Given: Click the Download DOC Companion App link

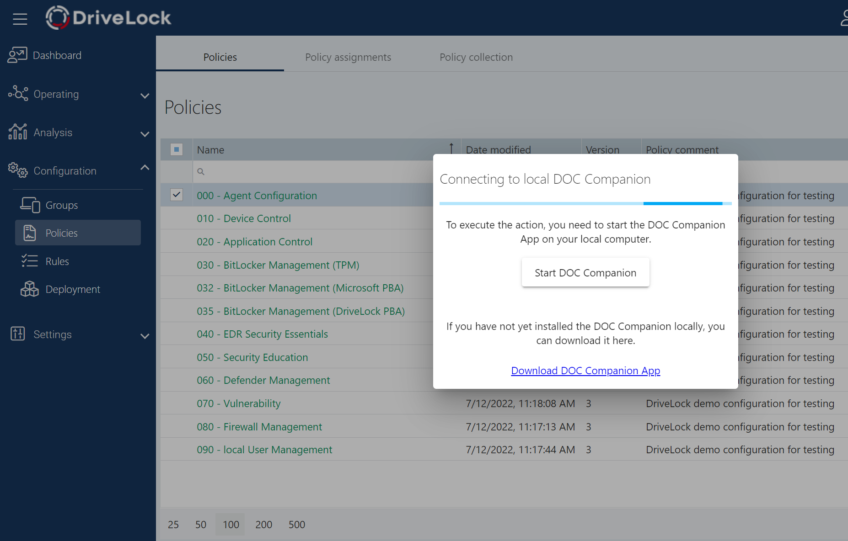Looking at the screenshot, I should pyautogui.click(x=585, y=371).
